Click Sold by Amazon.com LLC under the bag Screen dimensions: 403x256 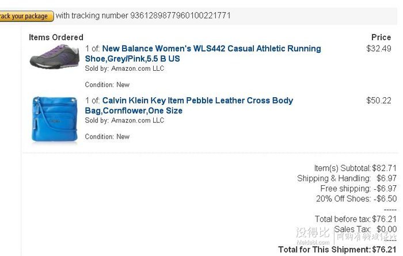pos(124,120)
